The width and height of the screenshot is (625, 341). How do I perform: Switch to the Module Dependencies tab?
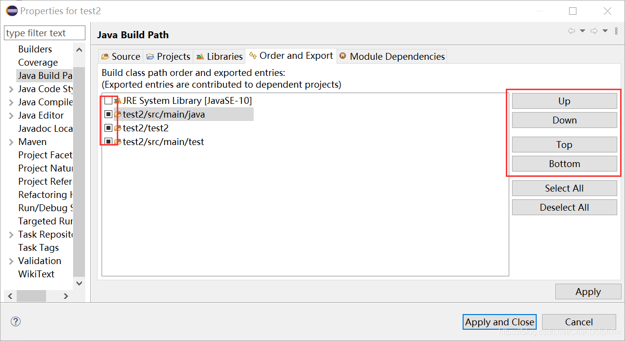(x=391, y=56)
